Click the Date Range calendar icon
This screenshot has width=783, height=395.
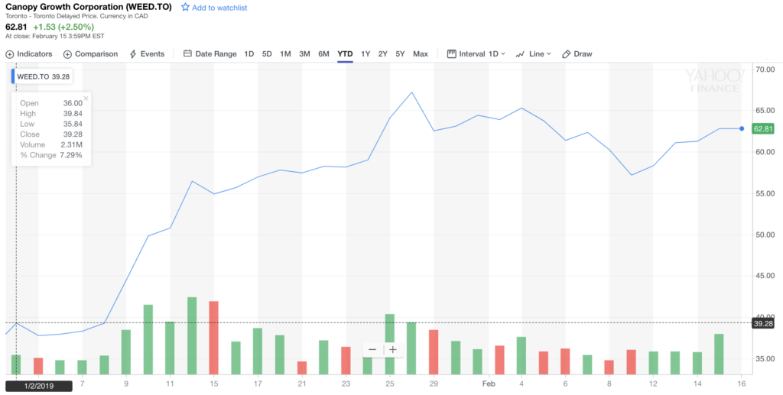click(188, 53)
